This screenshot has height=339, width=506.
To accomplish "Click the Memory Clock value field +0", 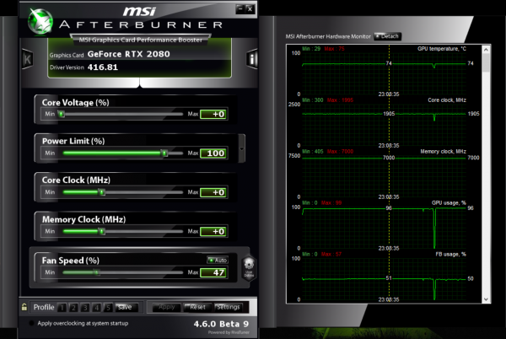I will (214, 232).
